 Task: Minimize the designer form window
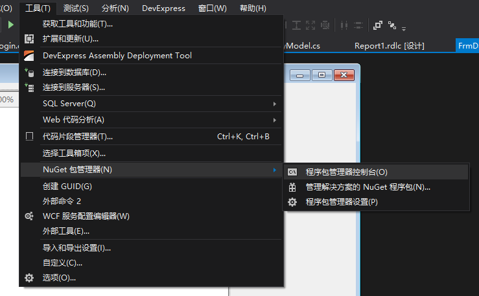click(x=300, y=75)
